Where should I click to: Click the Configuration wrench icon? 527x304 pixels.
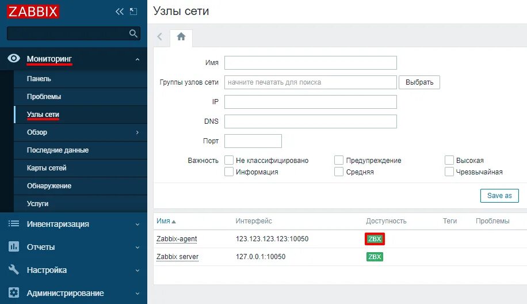pyautogui.click(x=13, y=269)
